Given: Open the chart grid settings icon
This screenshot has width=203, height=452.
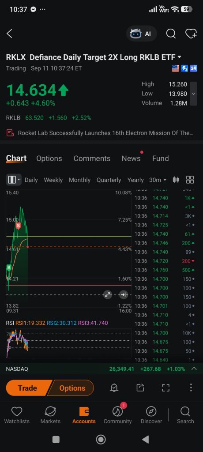Looking at the screenshot, I should pos(190,180).
